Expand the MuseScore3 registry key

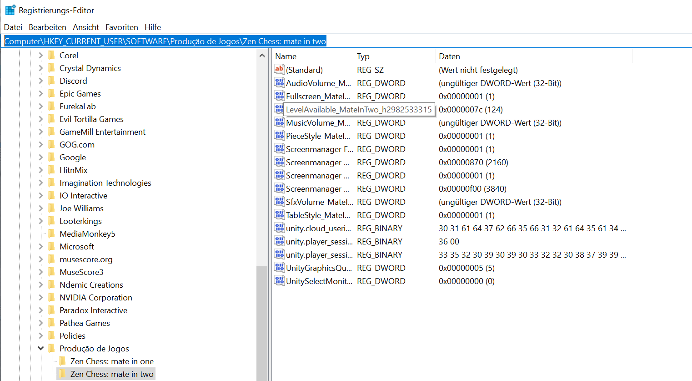pyautogui.click(x=40, y=272)
